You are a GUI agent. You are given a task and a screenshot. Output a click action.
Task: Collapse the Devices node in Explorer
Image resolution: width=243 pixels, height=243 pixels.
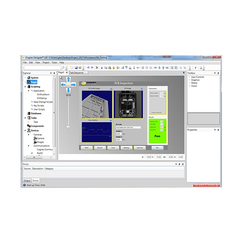point(25,131)
